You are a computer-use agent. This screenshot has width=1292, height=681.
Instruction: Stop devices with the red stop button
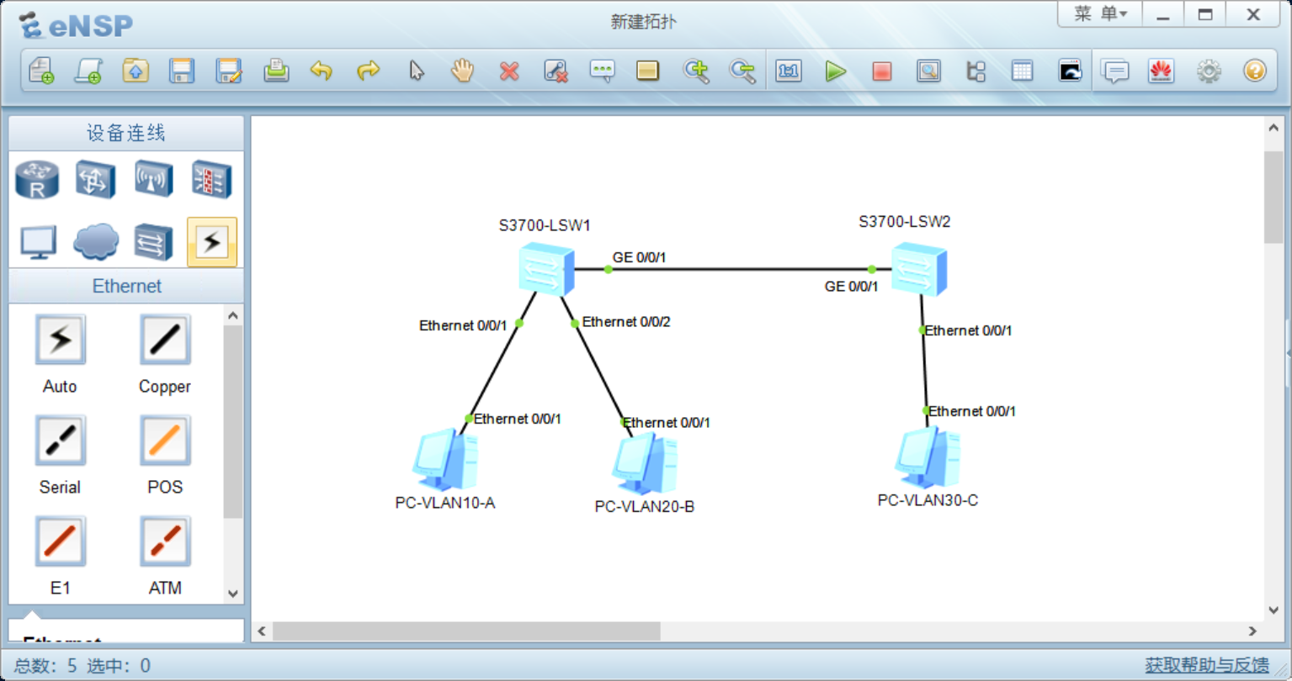[882, 71]
